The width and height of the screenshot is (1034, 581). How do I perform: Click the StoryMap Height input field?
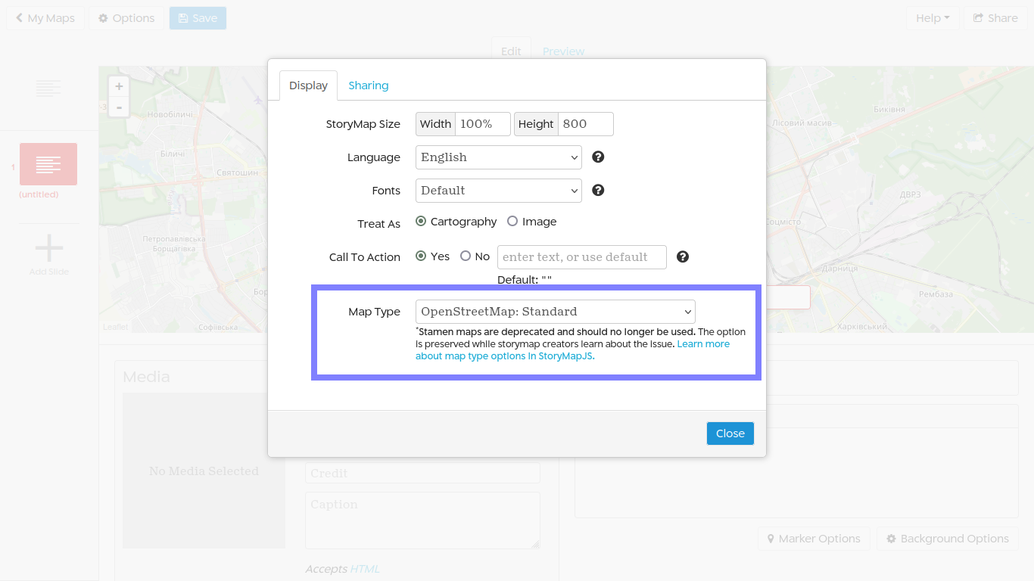pos(586,124)
